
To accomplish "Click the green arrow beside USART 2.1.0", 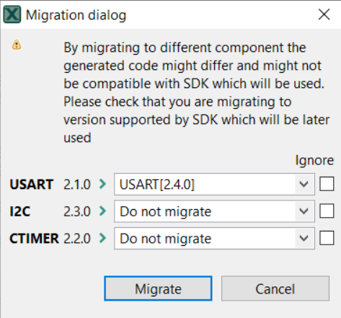I will [x=102, y=184].
